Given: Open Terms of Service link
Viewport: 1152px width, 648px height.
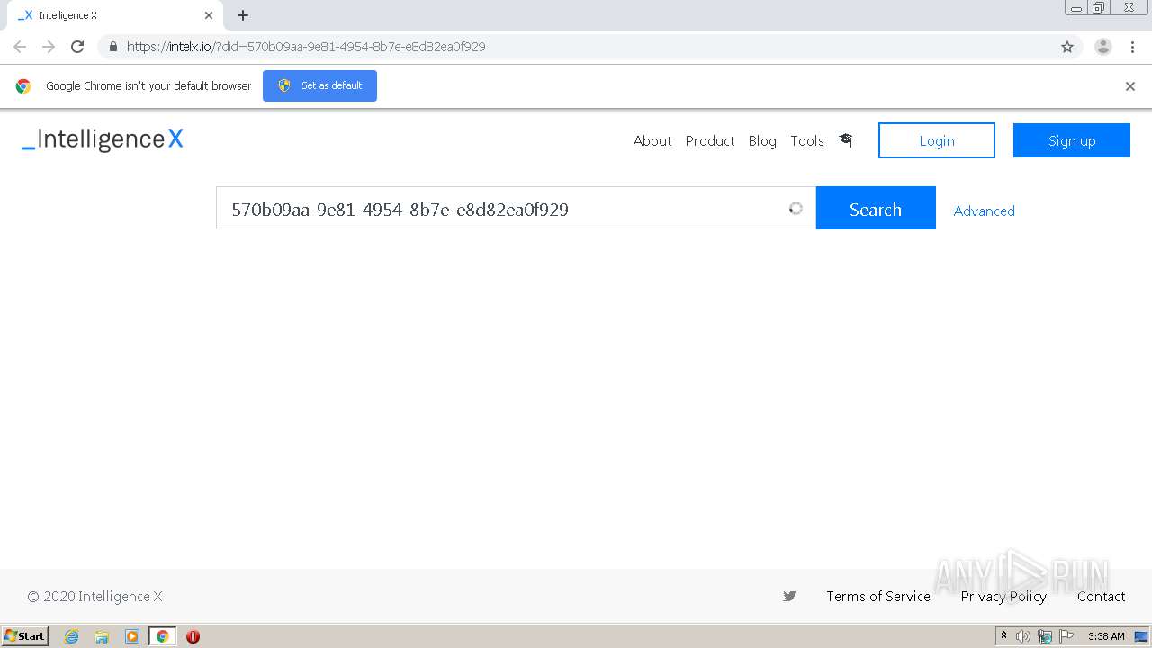Looking at the screenshot, I should coord(878,596).
